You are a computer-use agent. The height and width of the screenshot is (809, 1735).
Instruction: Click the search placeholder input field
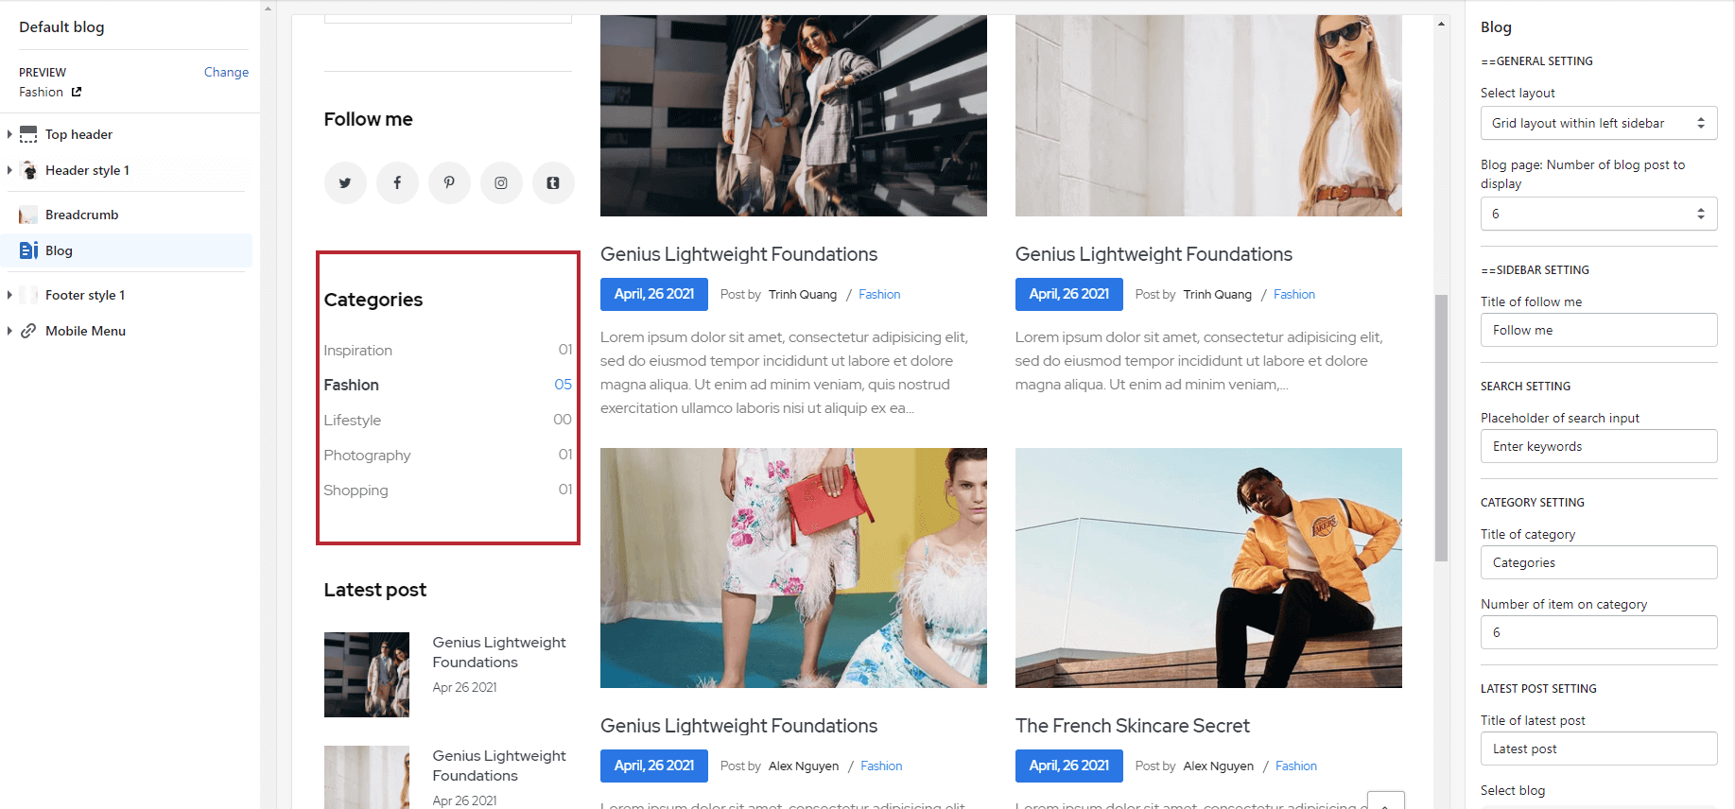[x=1598, y=447]
